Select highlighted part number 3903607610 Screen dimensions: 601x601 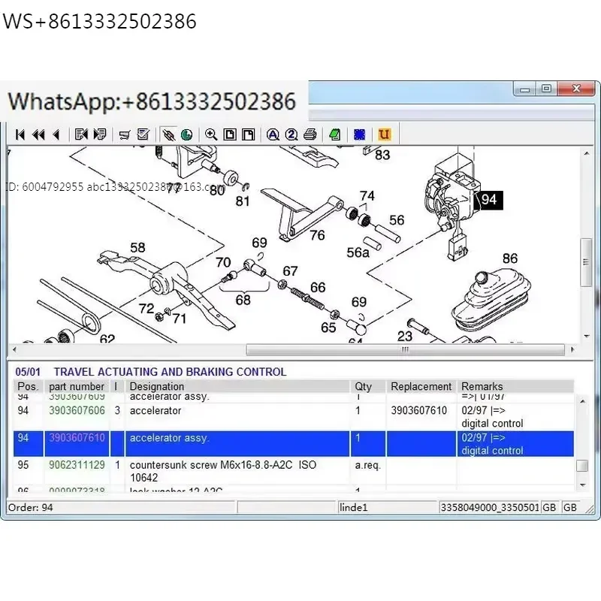(x=77, y=438)
